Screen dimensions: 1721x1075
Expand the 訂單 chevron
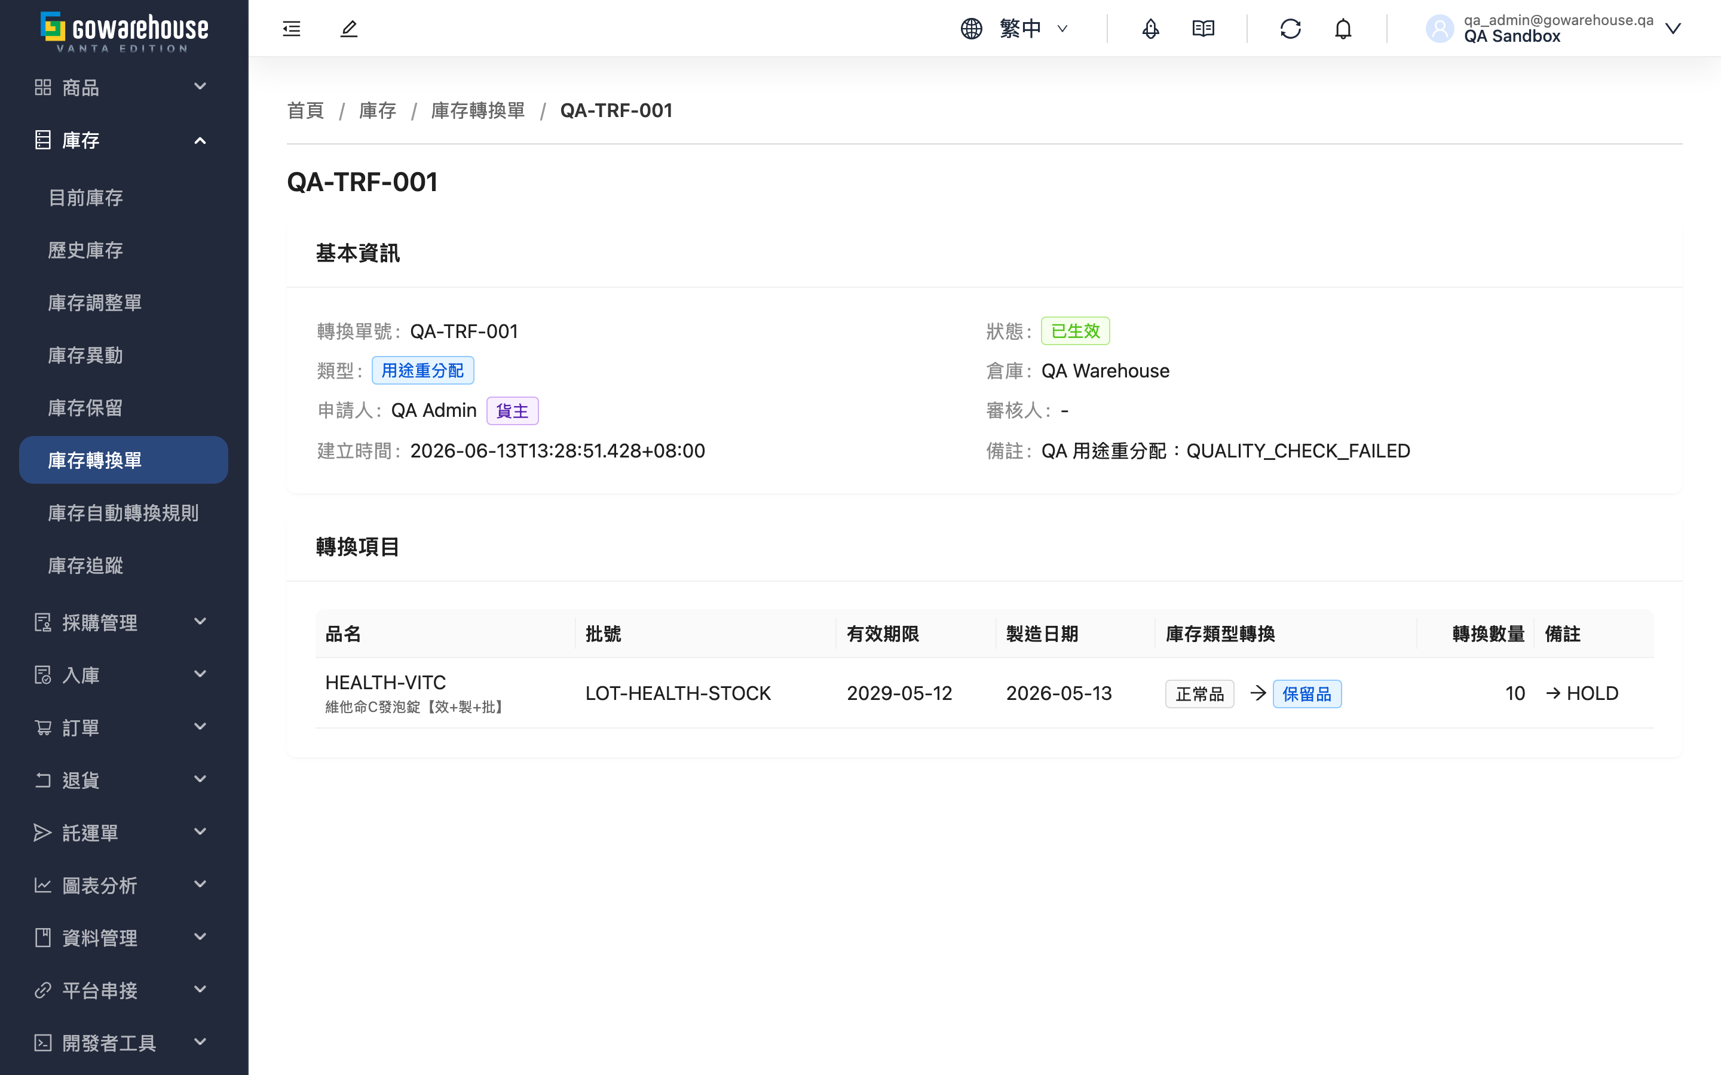point(201,727)
